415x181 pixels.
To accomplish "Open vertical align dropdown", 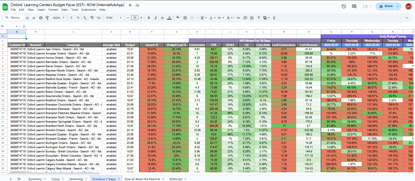I will pos(212,18).
